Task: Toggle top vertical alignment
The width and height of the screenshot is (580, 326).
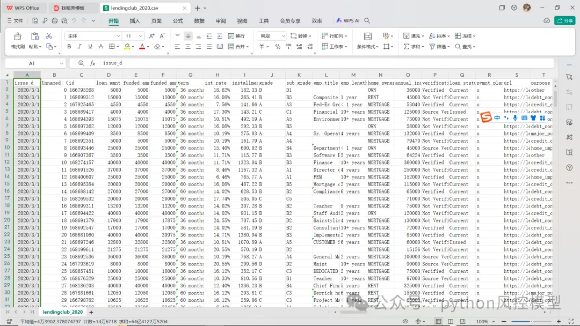Action: (178, 36)
